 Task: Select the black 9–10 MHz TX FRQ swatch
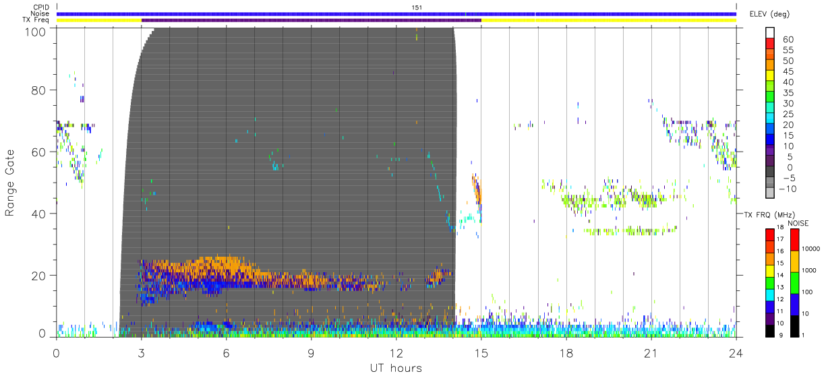point(770,330)
